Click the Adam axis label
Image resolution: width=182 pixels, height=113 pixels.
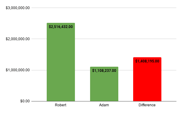pyautogui.click(x=104, y=105)
